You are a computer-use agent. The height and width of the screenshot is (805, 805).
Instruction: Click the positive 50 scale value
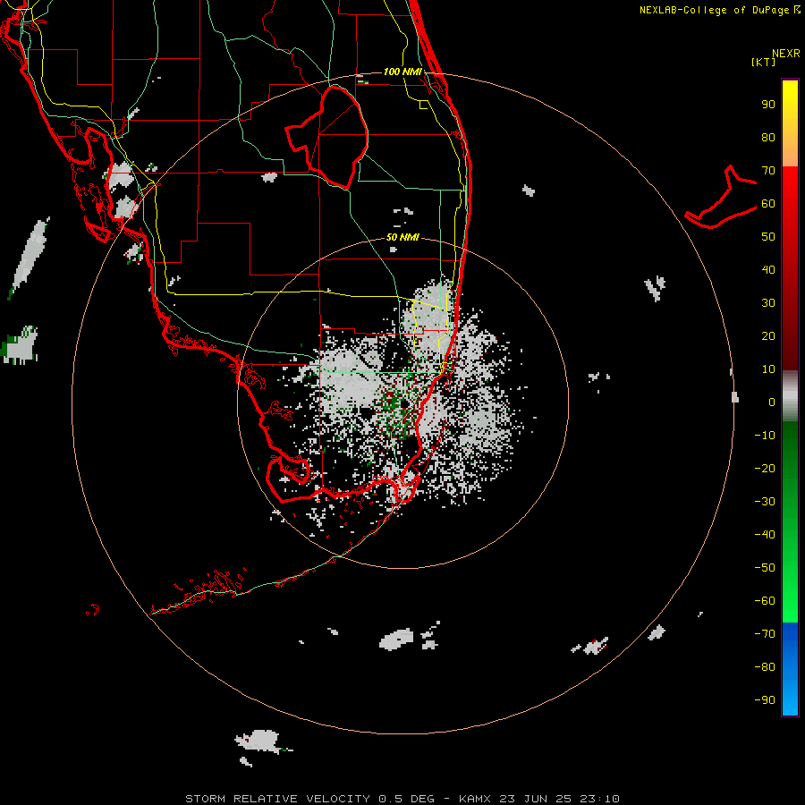pos(768,237)
